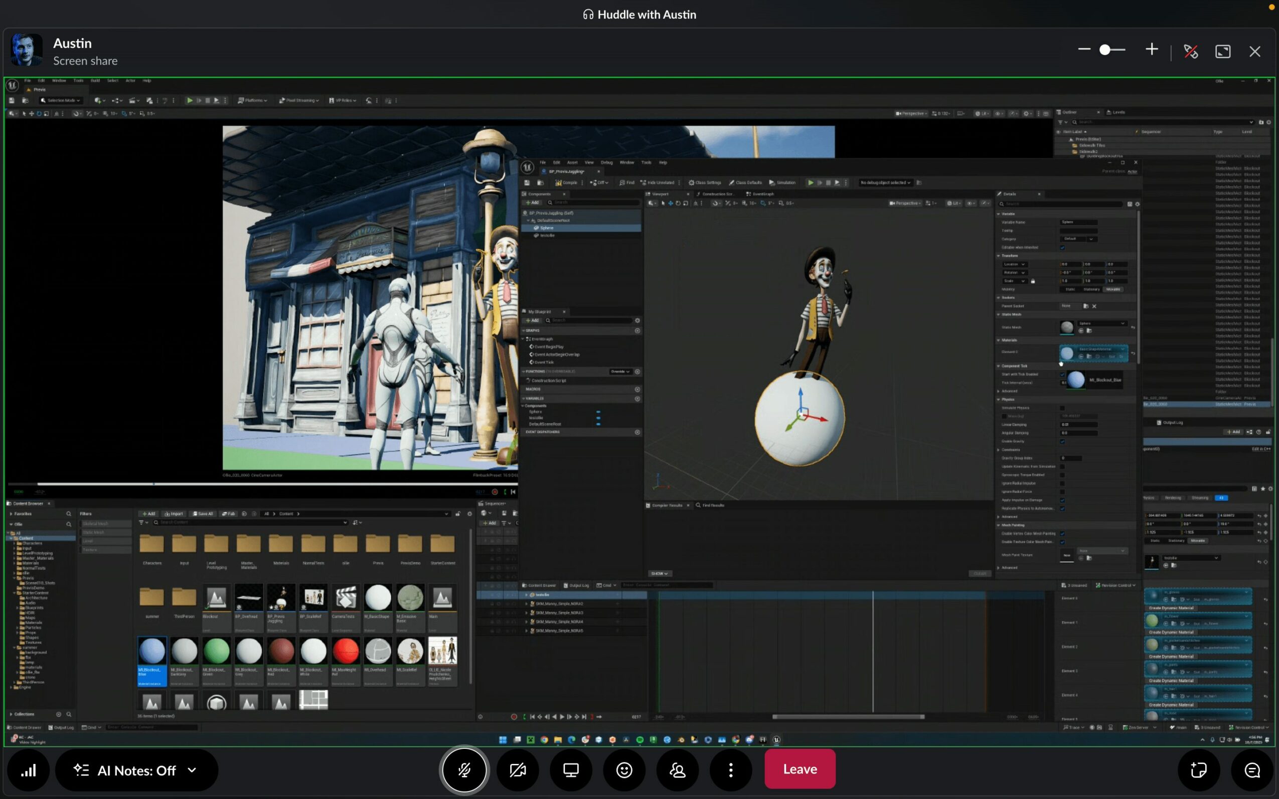Expand the screen share to full window
1279x799 pixels.
pos(1223,51)
